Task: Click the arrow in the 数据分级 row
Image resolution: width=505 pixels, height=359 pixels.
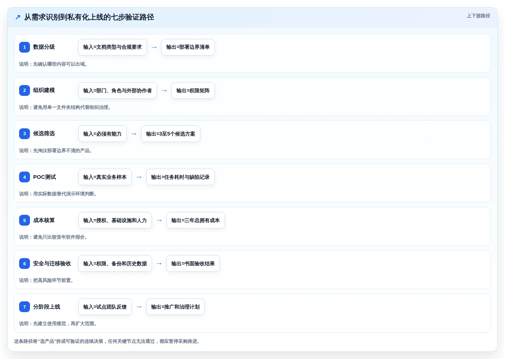Action: 154,47
